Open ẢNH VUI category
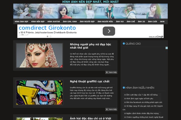Screen dimensions: 181x120 click(x=120, y=22)
